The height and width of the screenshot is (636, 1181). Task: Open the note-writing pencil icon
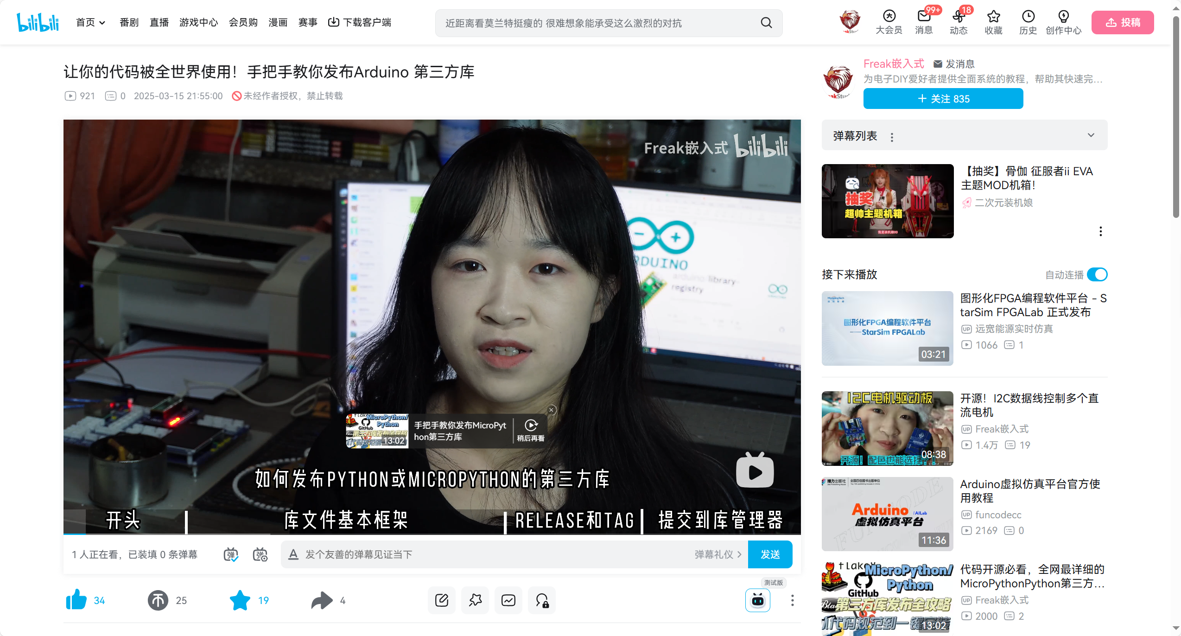(442, 600)
